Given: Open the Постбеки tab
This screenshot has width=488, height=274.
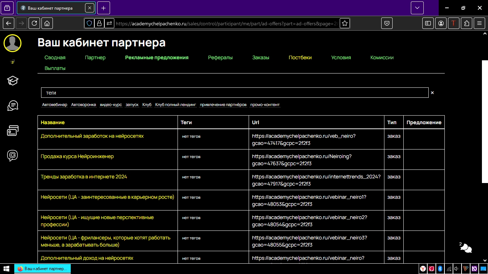Looking at the screenshot, I should pos(300,57).
